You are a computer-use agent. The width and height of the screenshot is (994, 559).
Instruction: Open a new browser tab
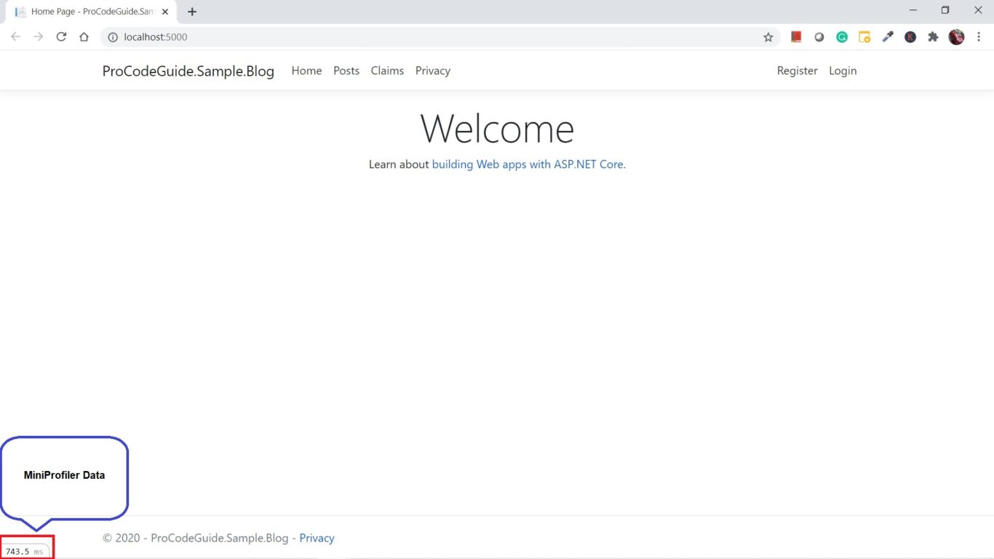pyautogui.click(x=192, y=12)
